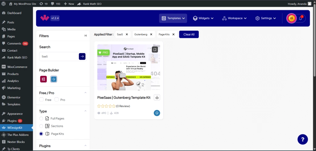Screen dimensions: 316x151
Task: Collapse the Free / Pro section
Action: 85,93
